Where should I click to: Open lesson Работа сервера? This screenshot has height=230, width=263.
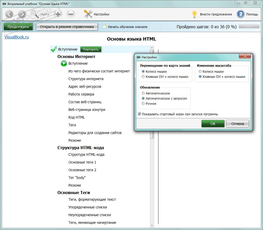pyautogui.click(x=81, y=94)
